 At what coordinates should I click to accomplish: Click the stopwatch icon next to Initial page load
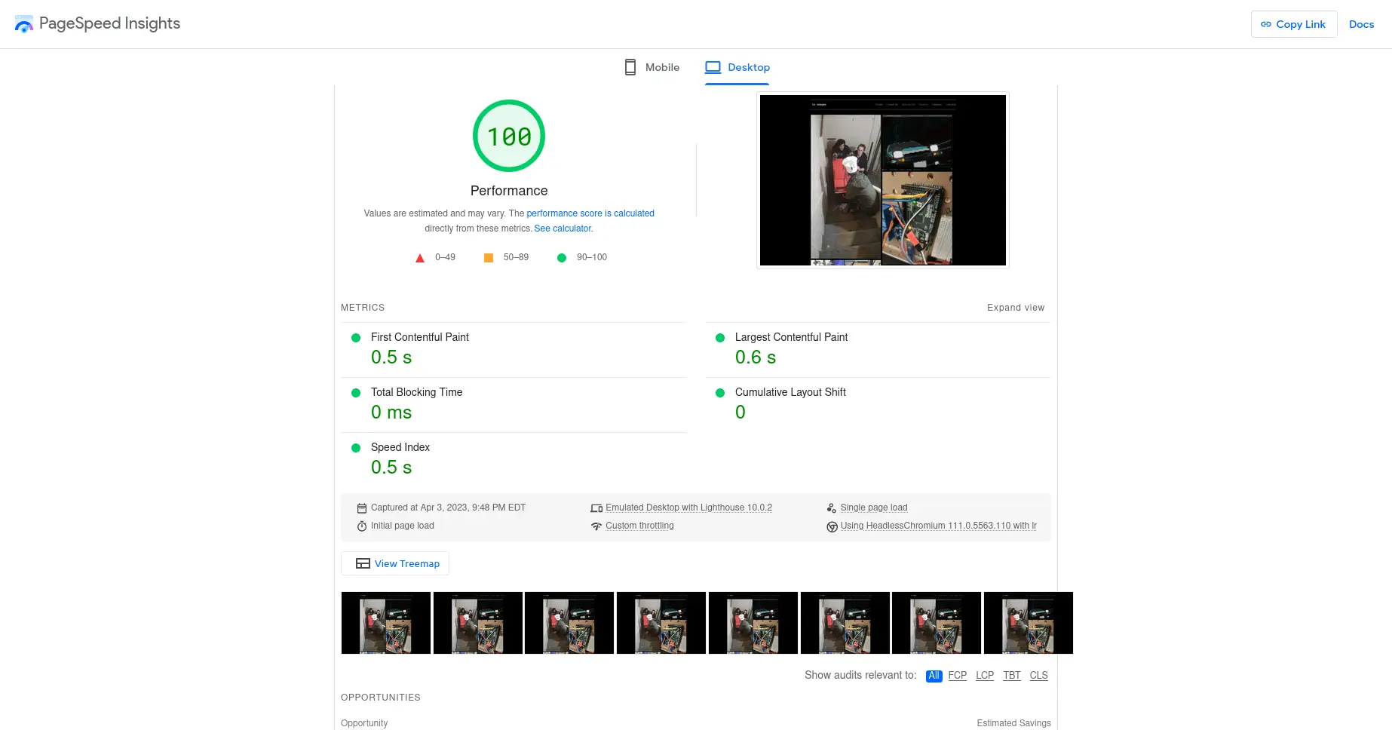pyautogui.click(x=362, y=526)
